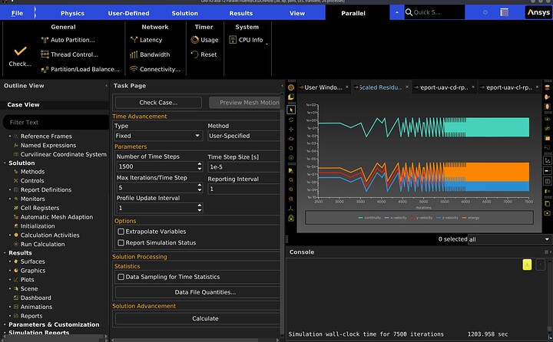Run the network Latency check

pyautogui.click(x=146, y=40)
